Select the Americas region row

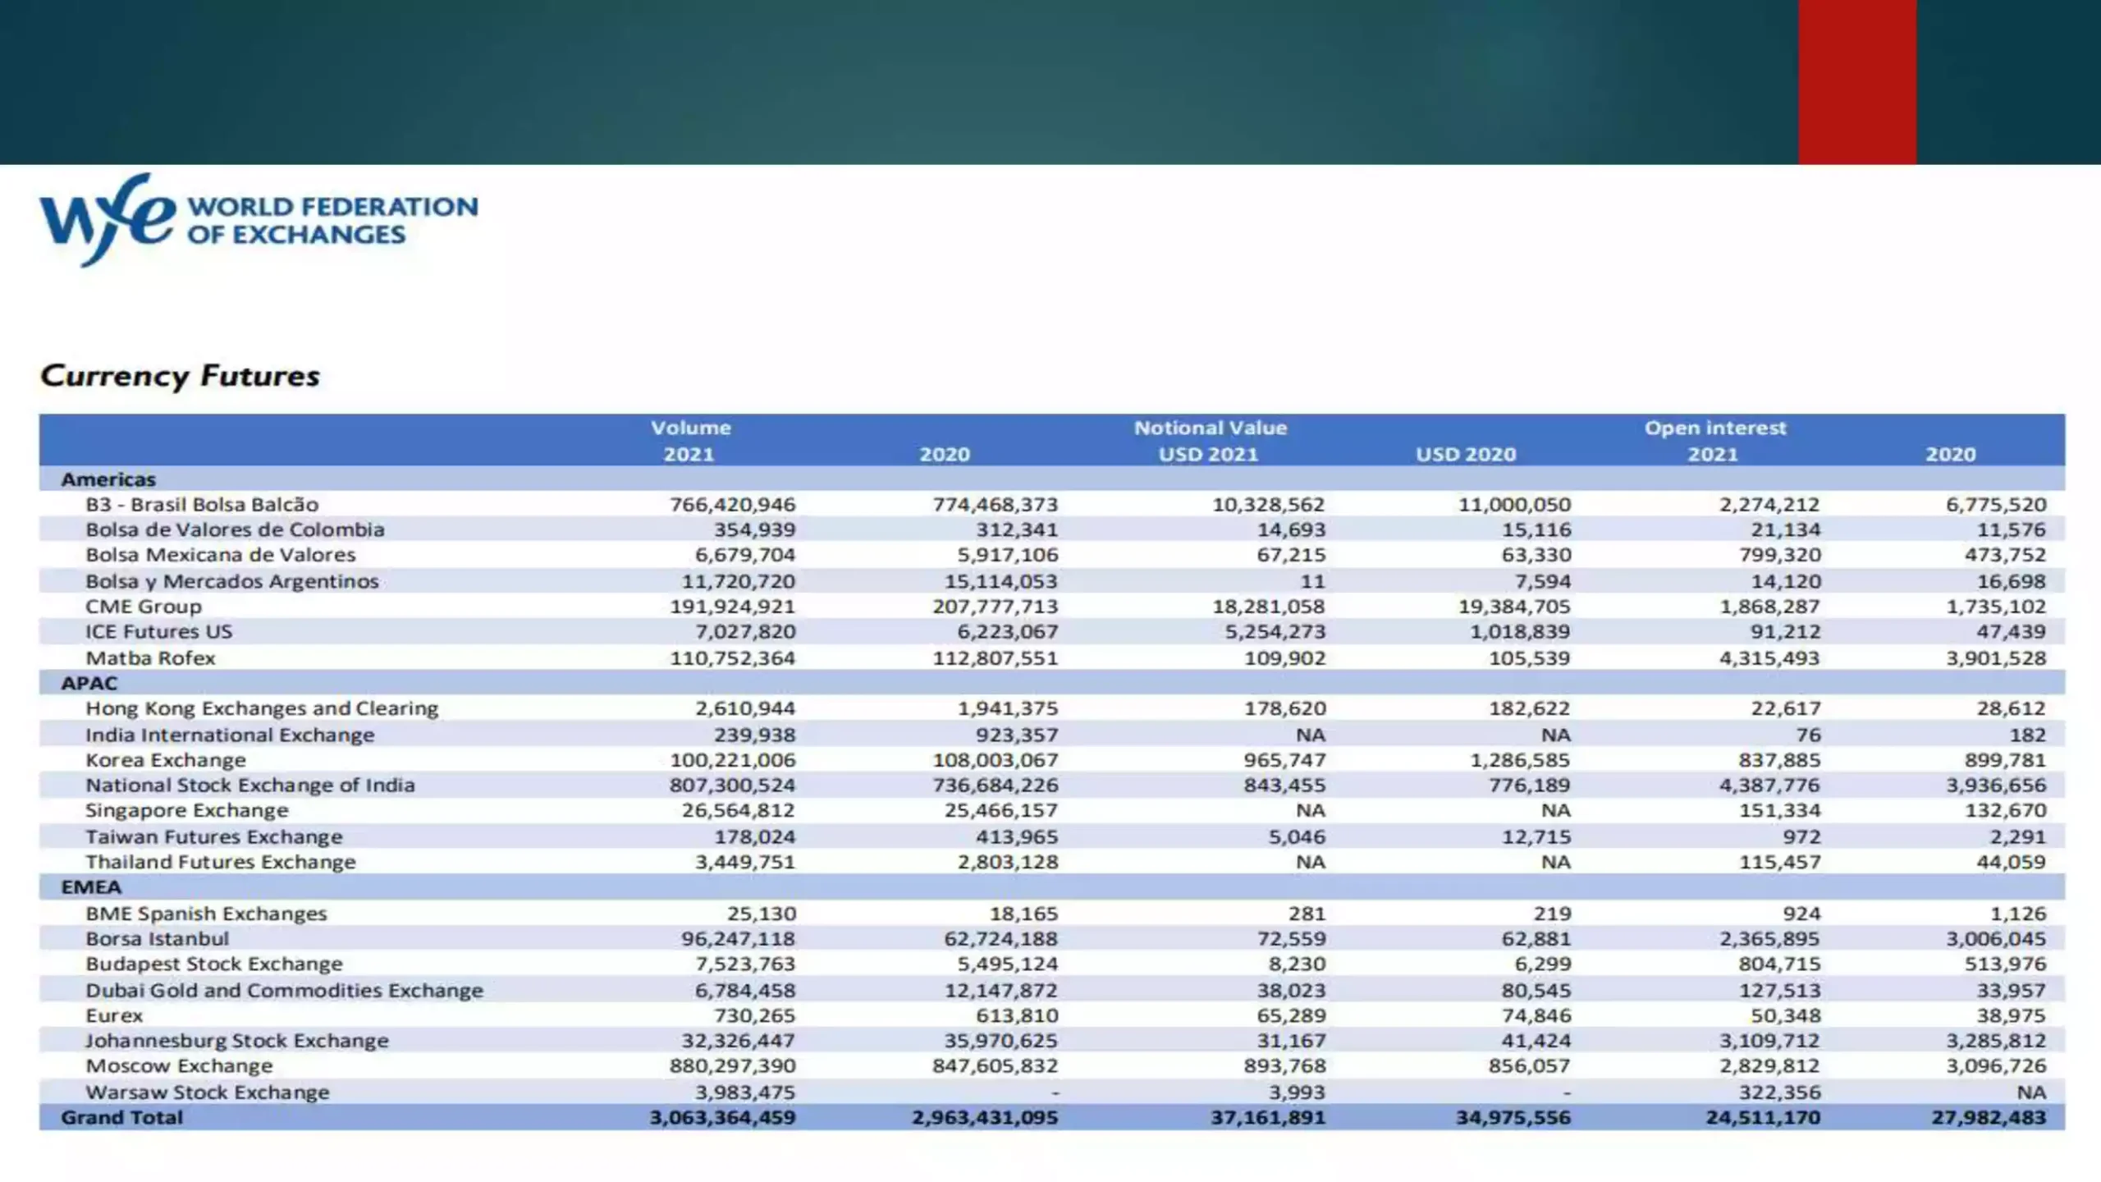pos(1052,479)
